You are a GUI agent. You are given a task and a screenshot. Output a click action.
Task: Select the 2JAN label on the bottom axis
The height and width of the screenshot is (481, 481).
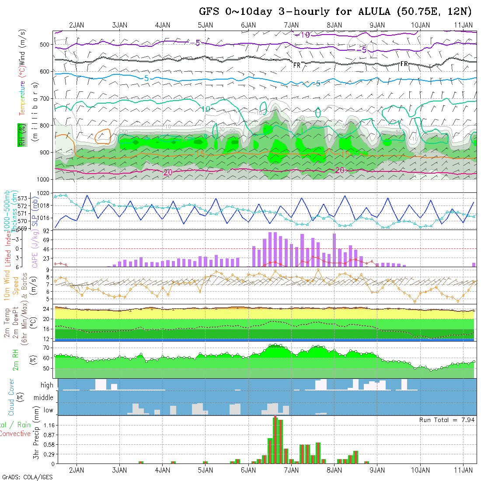77,470
